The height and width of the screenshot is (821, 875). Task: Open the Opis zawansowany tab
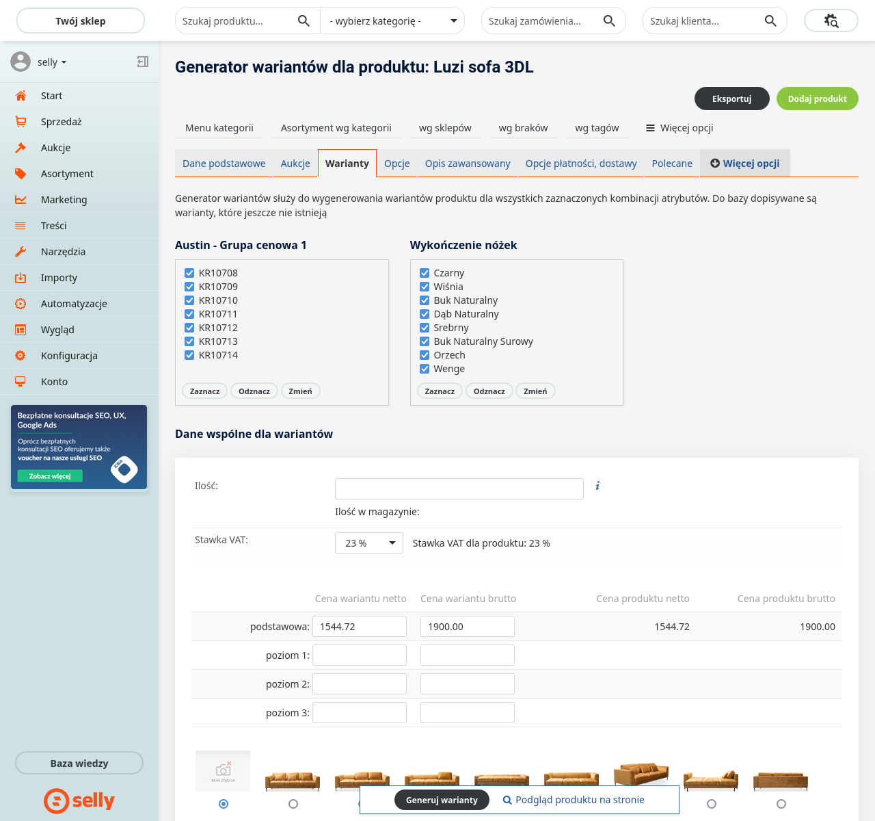(x=468, y=164)
